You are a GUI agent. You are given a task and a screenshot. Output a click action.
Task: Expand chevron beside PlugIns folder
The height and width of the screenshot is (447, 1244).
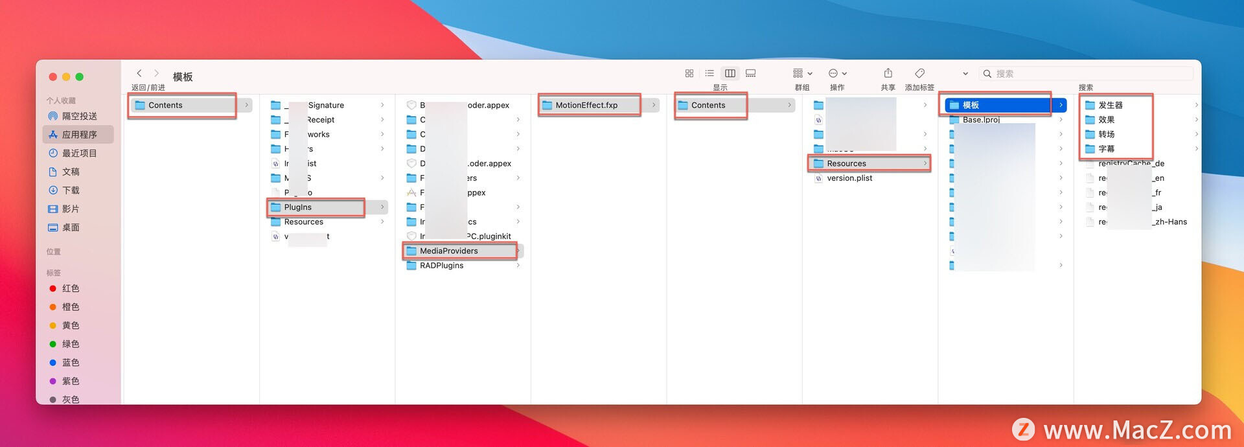tap(382, 207)
